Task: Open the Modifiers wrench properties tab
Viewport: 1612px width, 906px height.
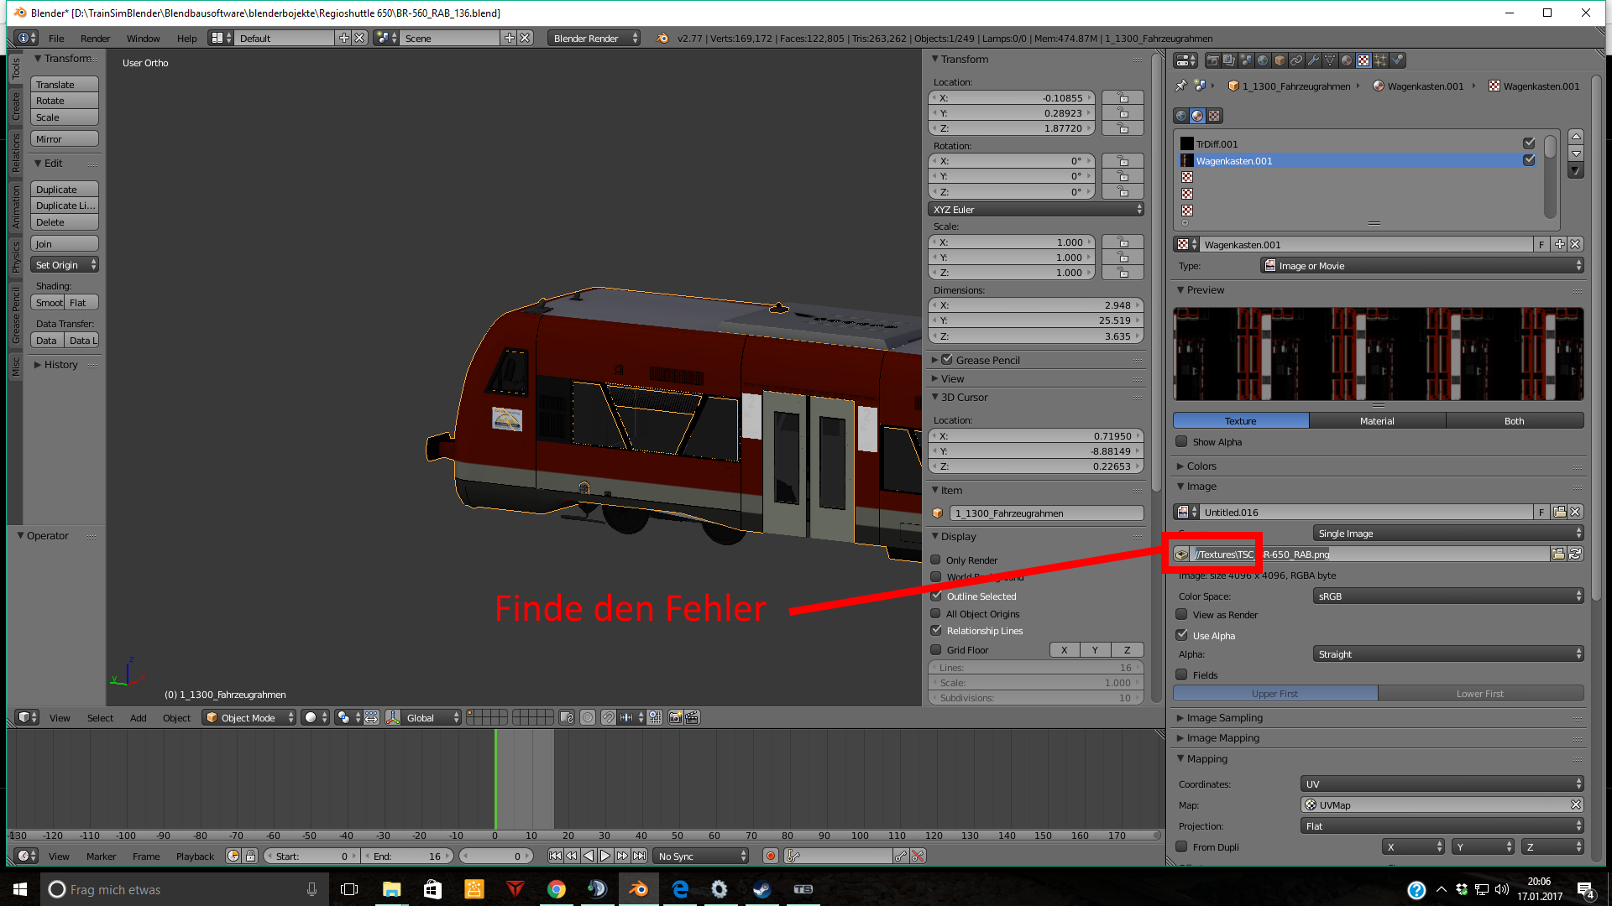Action: tap(1313, 60)
